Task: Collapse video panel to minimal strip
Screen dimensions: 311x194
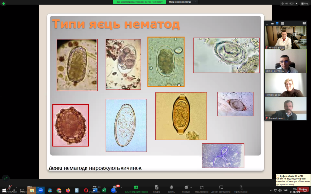Action: click(x=267, y=23)
